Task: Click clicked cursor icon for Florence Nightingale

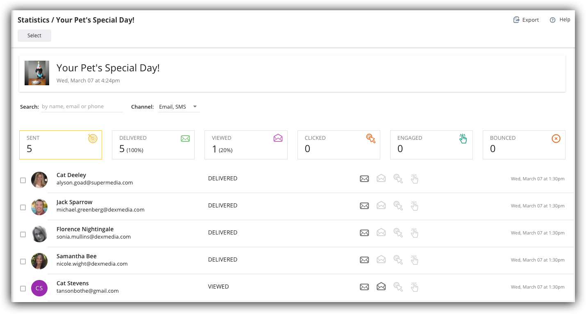Action: pyautogui.click(x=398, y=233)
